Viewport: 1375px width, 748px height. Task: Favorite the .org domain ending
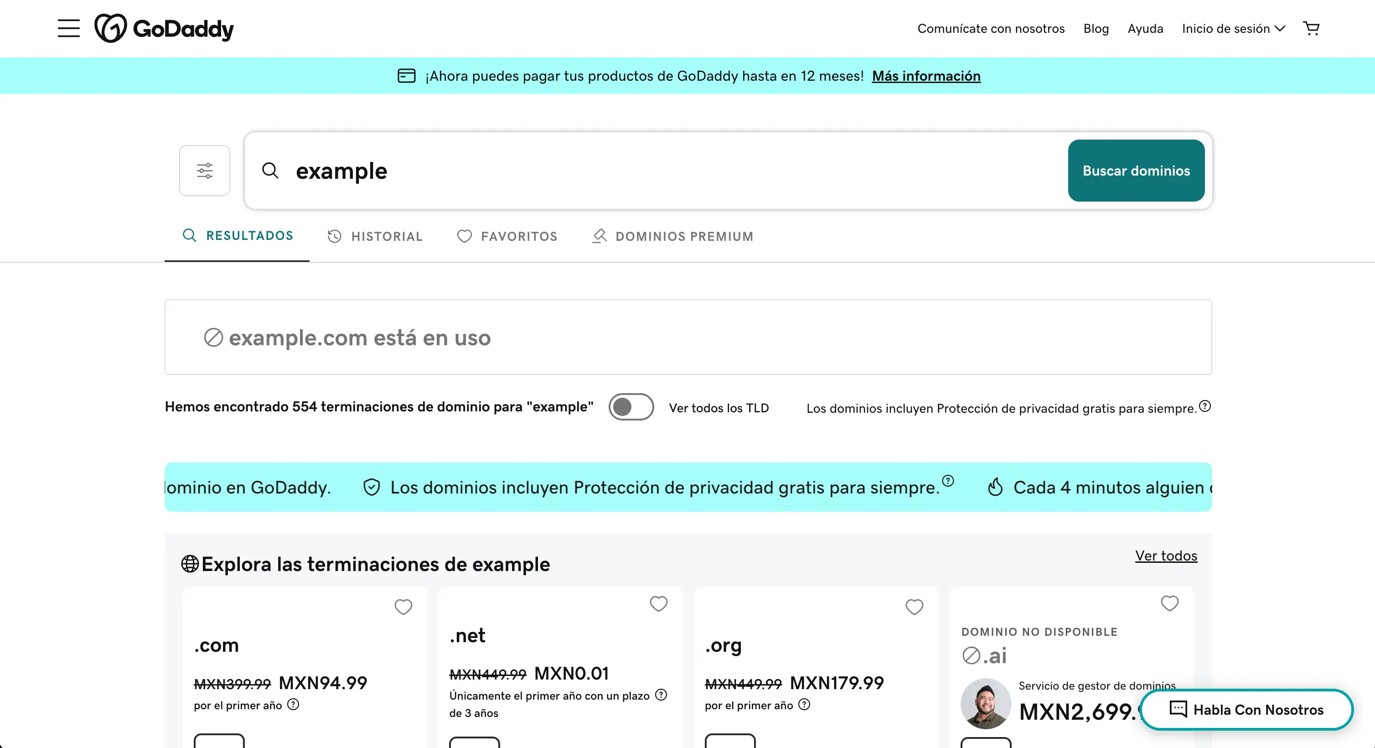pos(915,607)
